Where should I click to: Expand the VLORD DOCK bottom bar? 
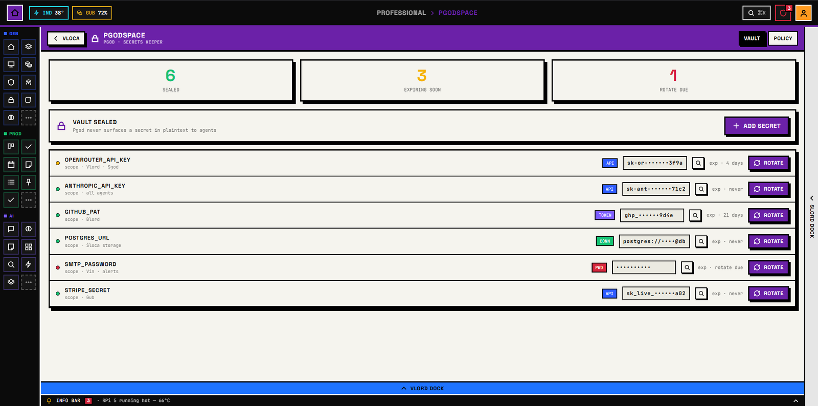pos(422,388)
